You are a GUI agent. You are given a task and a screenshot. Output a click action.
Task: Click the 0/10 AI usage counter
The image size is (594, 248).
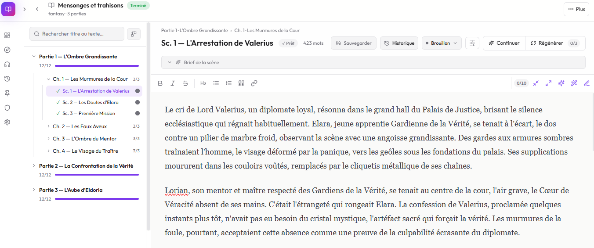[x=521, y=83]
